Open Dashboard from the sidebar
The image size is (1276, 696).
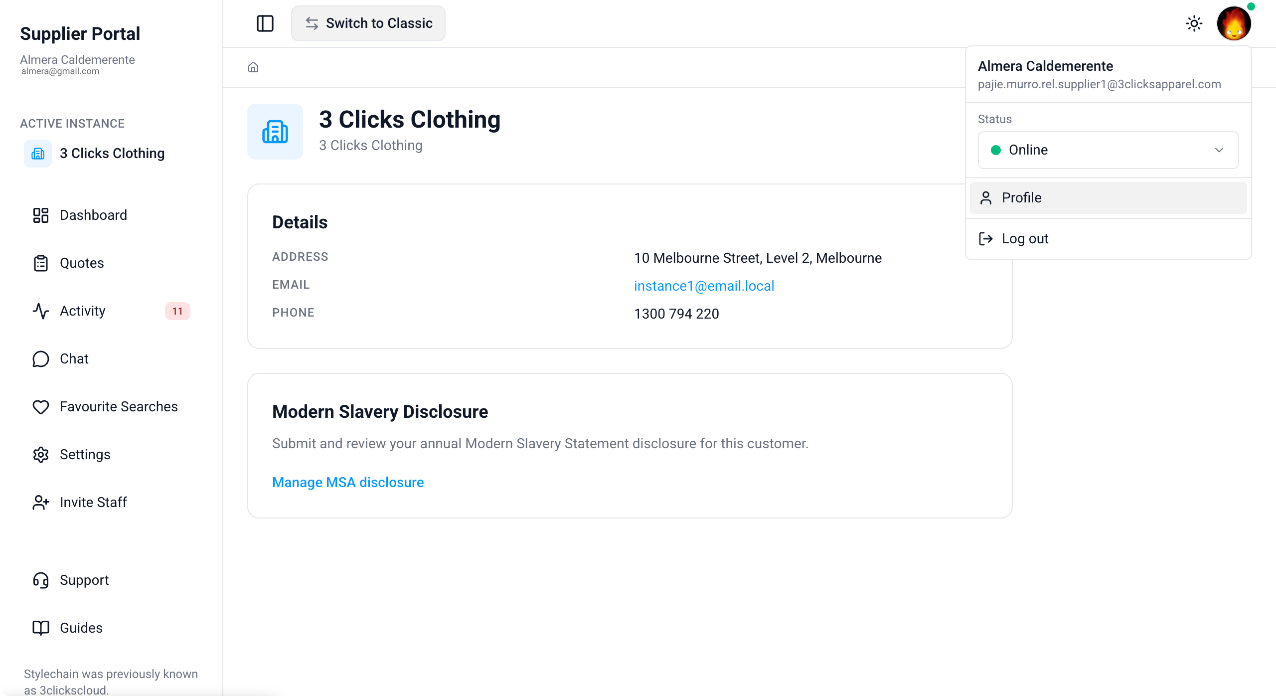[x=111, y=215]
